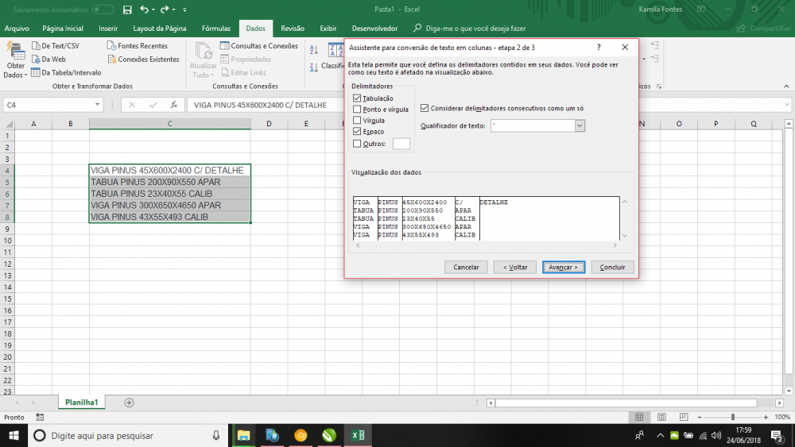This screenshot has height=447, width=795.
Task: Open File Explorer from the taskbar
Action: pyautogui.click(x=243, y=435)
